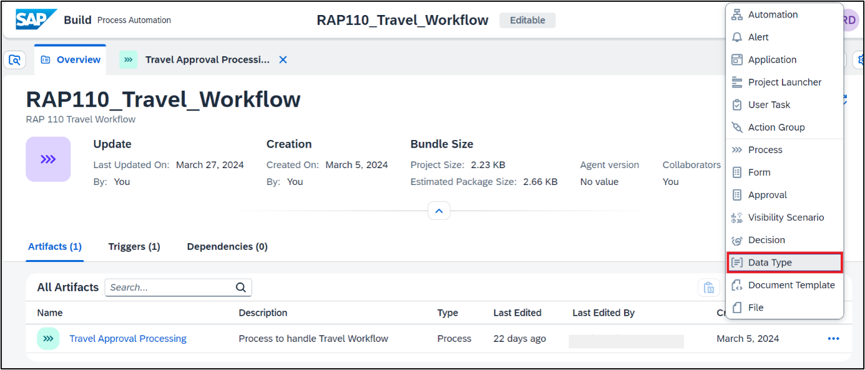The height and width of the screenshot is (370, 865).
Task: Close the Travel Approval Processing tab
Action: (x=283, y=60)
